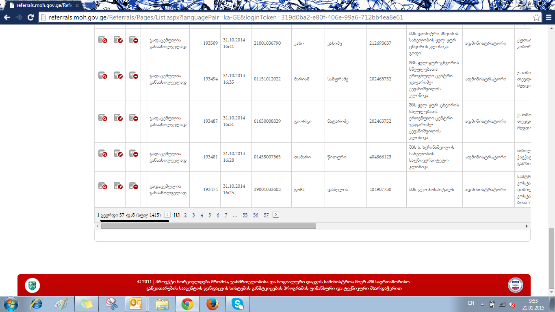Click the address bar URL field

point(284,17)
